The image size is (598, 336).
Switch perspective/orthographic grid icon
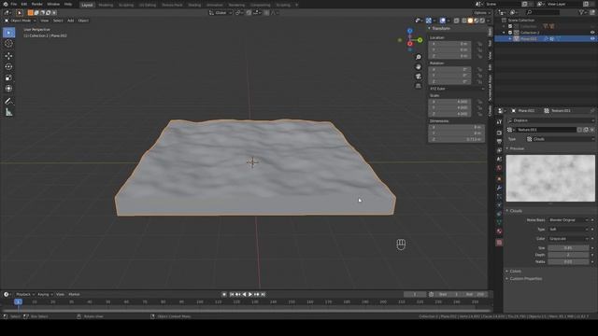419,86
